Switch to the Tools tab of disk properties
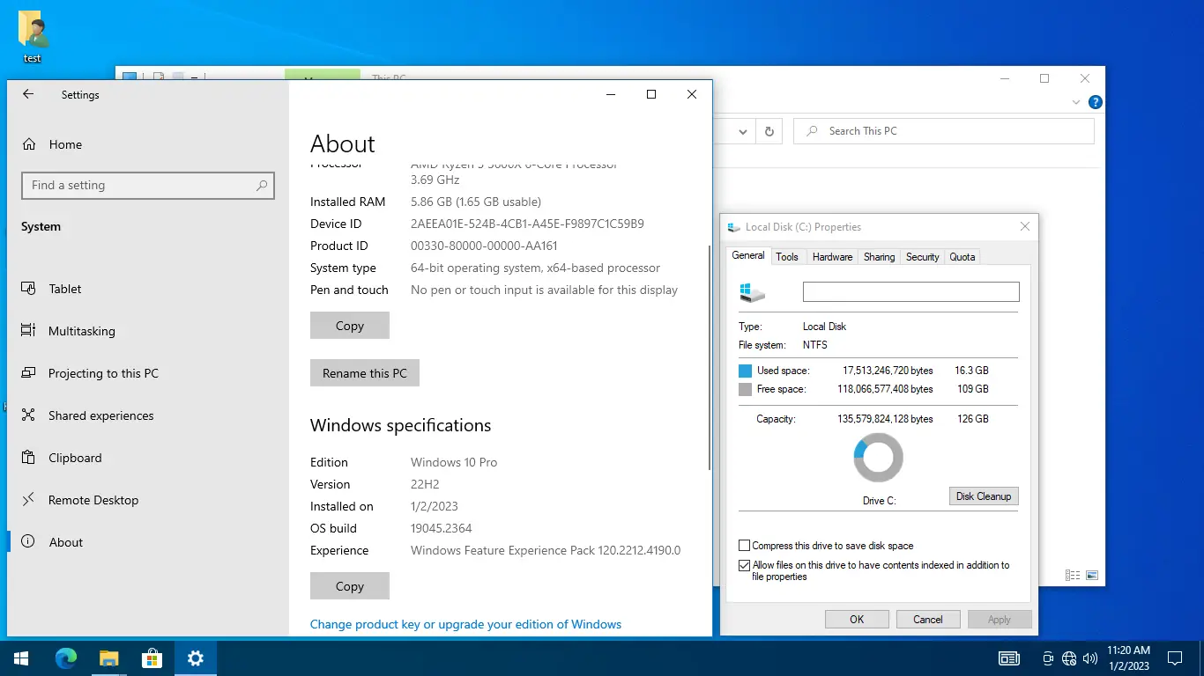The height and width of the screenshot is (676, 1204). tap(787, 256)
